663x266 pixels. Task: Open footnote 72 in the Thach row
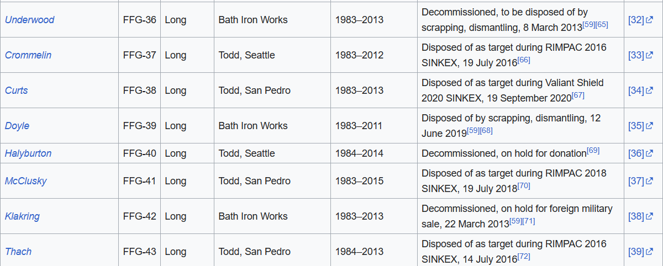524,257
